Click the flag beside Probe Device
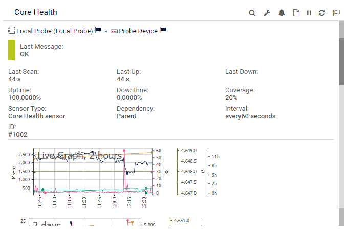The image size is (347, 231). click(163, 30)
